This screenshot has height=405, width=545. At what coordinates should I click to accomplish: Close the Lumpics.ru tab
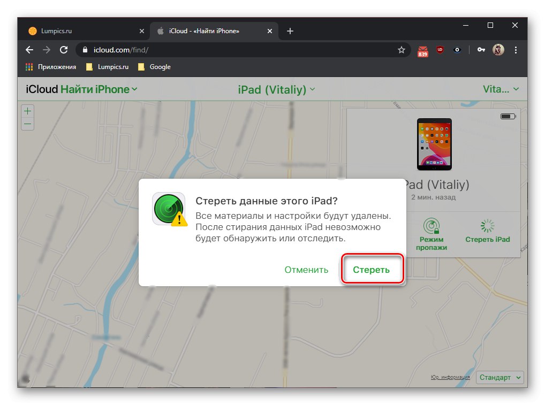click(x=142, y=31)
